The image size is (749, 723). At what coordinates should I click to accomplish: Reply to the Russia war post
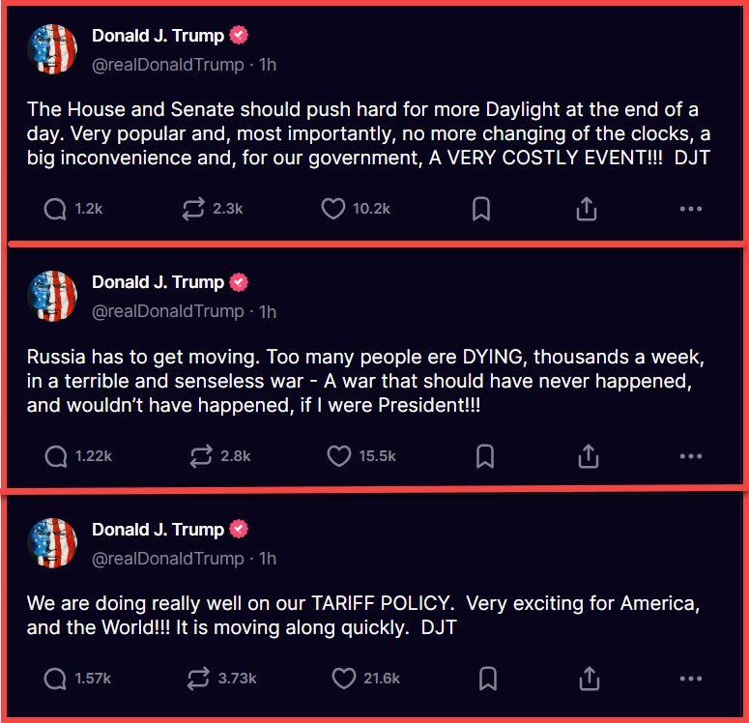pyautogui.click(x=56, y=456)
